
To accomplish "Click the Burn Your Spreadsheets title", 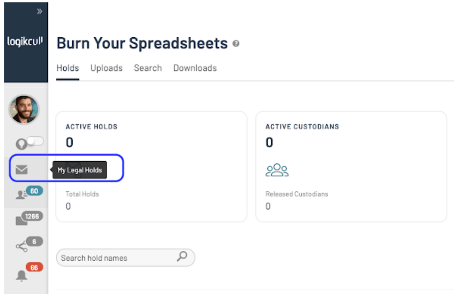I will click(142, 43).
